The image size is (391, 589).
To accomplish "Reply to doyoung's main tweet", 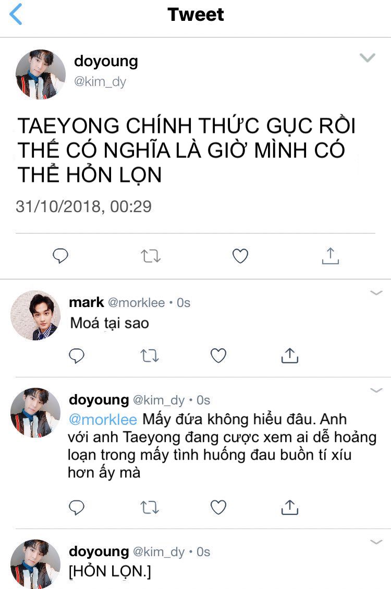I will tap(60, 256).
